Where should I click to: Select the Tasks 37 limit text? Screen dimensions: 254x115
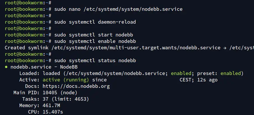tap(66, 99)
